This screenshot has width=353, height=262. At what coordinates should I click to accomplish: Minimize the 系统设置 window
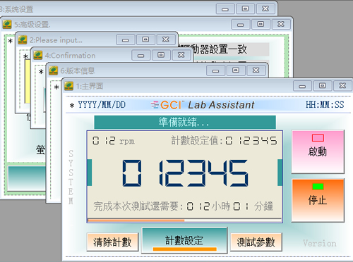click(x=225, y=9)
